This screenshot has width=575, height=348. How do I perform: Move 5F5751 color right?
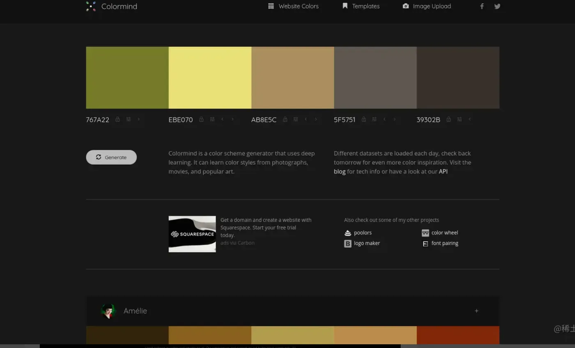[395, 120]
